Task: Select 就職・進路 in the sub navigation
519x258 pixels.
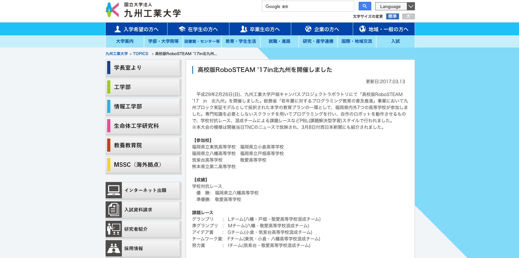Action: (x=279, y=41)
